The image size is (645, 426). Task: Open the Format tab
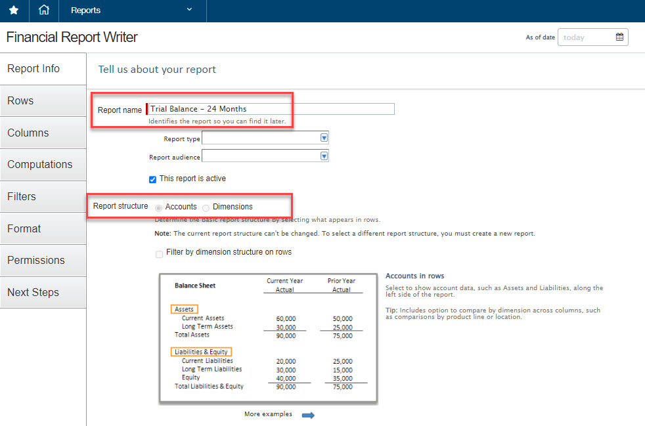pos(43,229)
